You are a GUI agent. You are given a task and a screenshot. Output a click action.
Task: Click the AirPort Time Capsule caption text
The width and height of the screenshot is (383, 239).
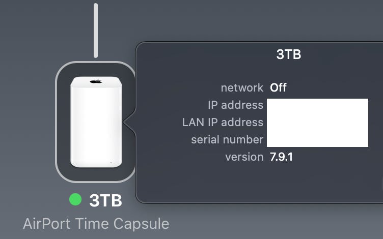click(x=96, y=224)
